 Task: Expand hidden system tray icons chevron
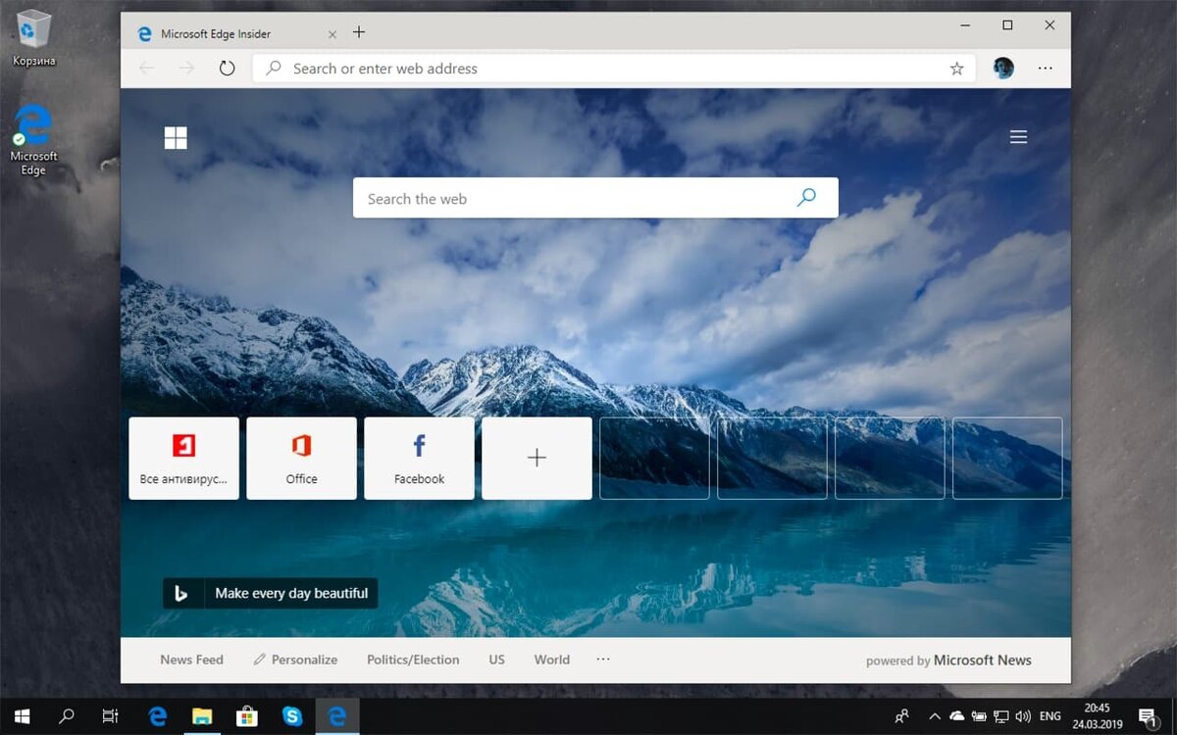click(935, 716)
